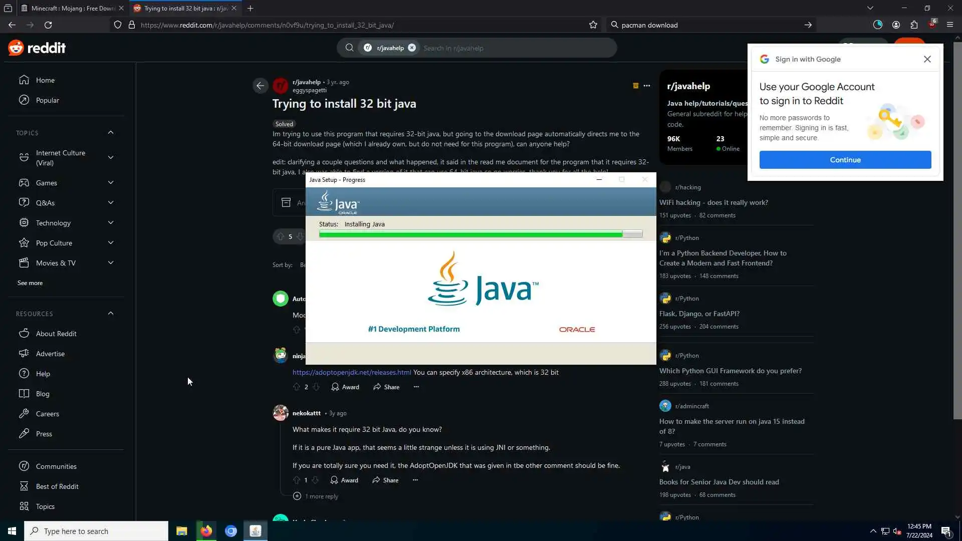Give Award to nekokattt's comment
The image size is (962, 541).
click(x=344, y=480)
